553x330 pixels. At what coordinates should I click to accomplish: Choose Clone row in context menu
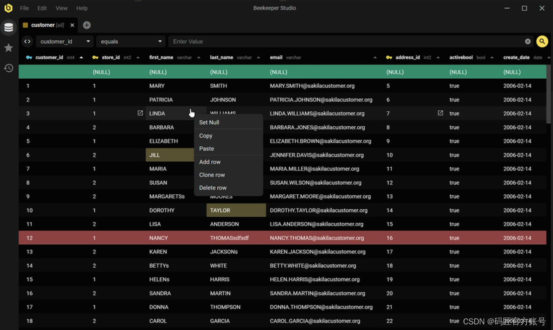pos(229,175)
